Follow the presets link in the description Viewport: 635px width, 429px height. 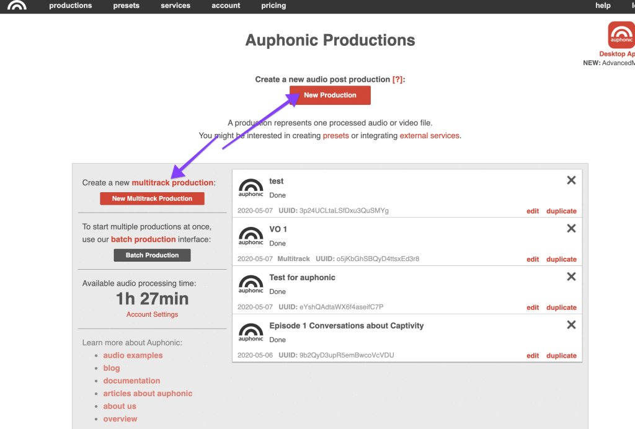coord(335,136)
